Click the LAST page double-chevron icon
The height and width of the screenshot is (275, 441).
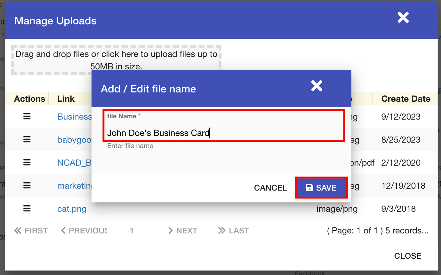[222, 230]
